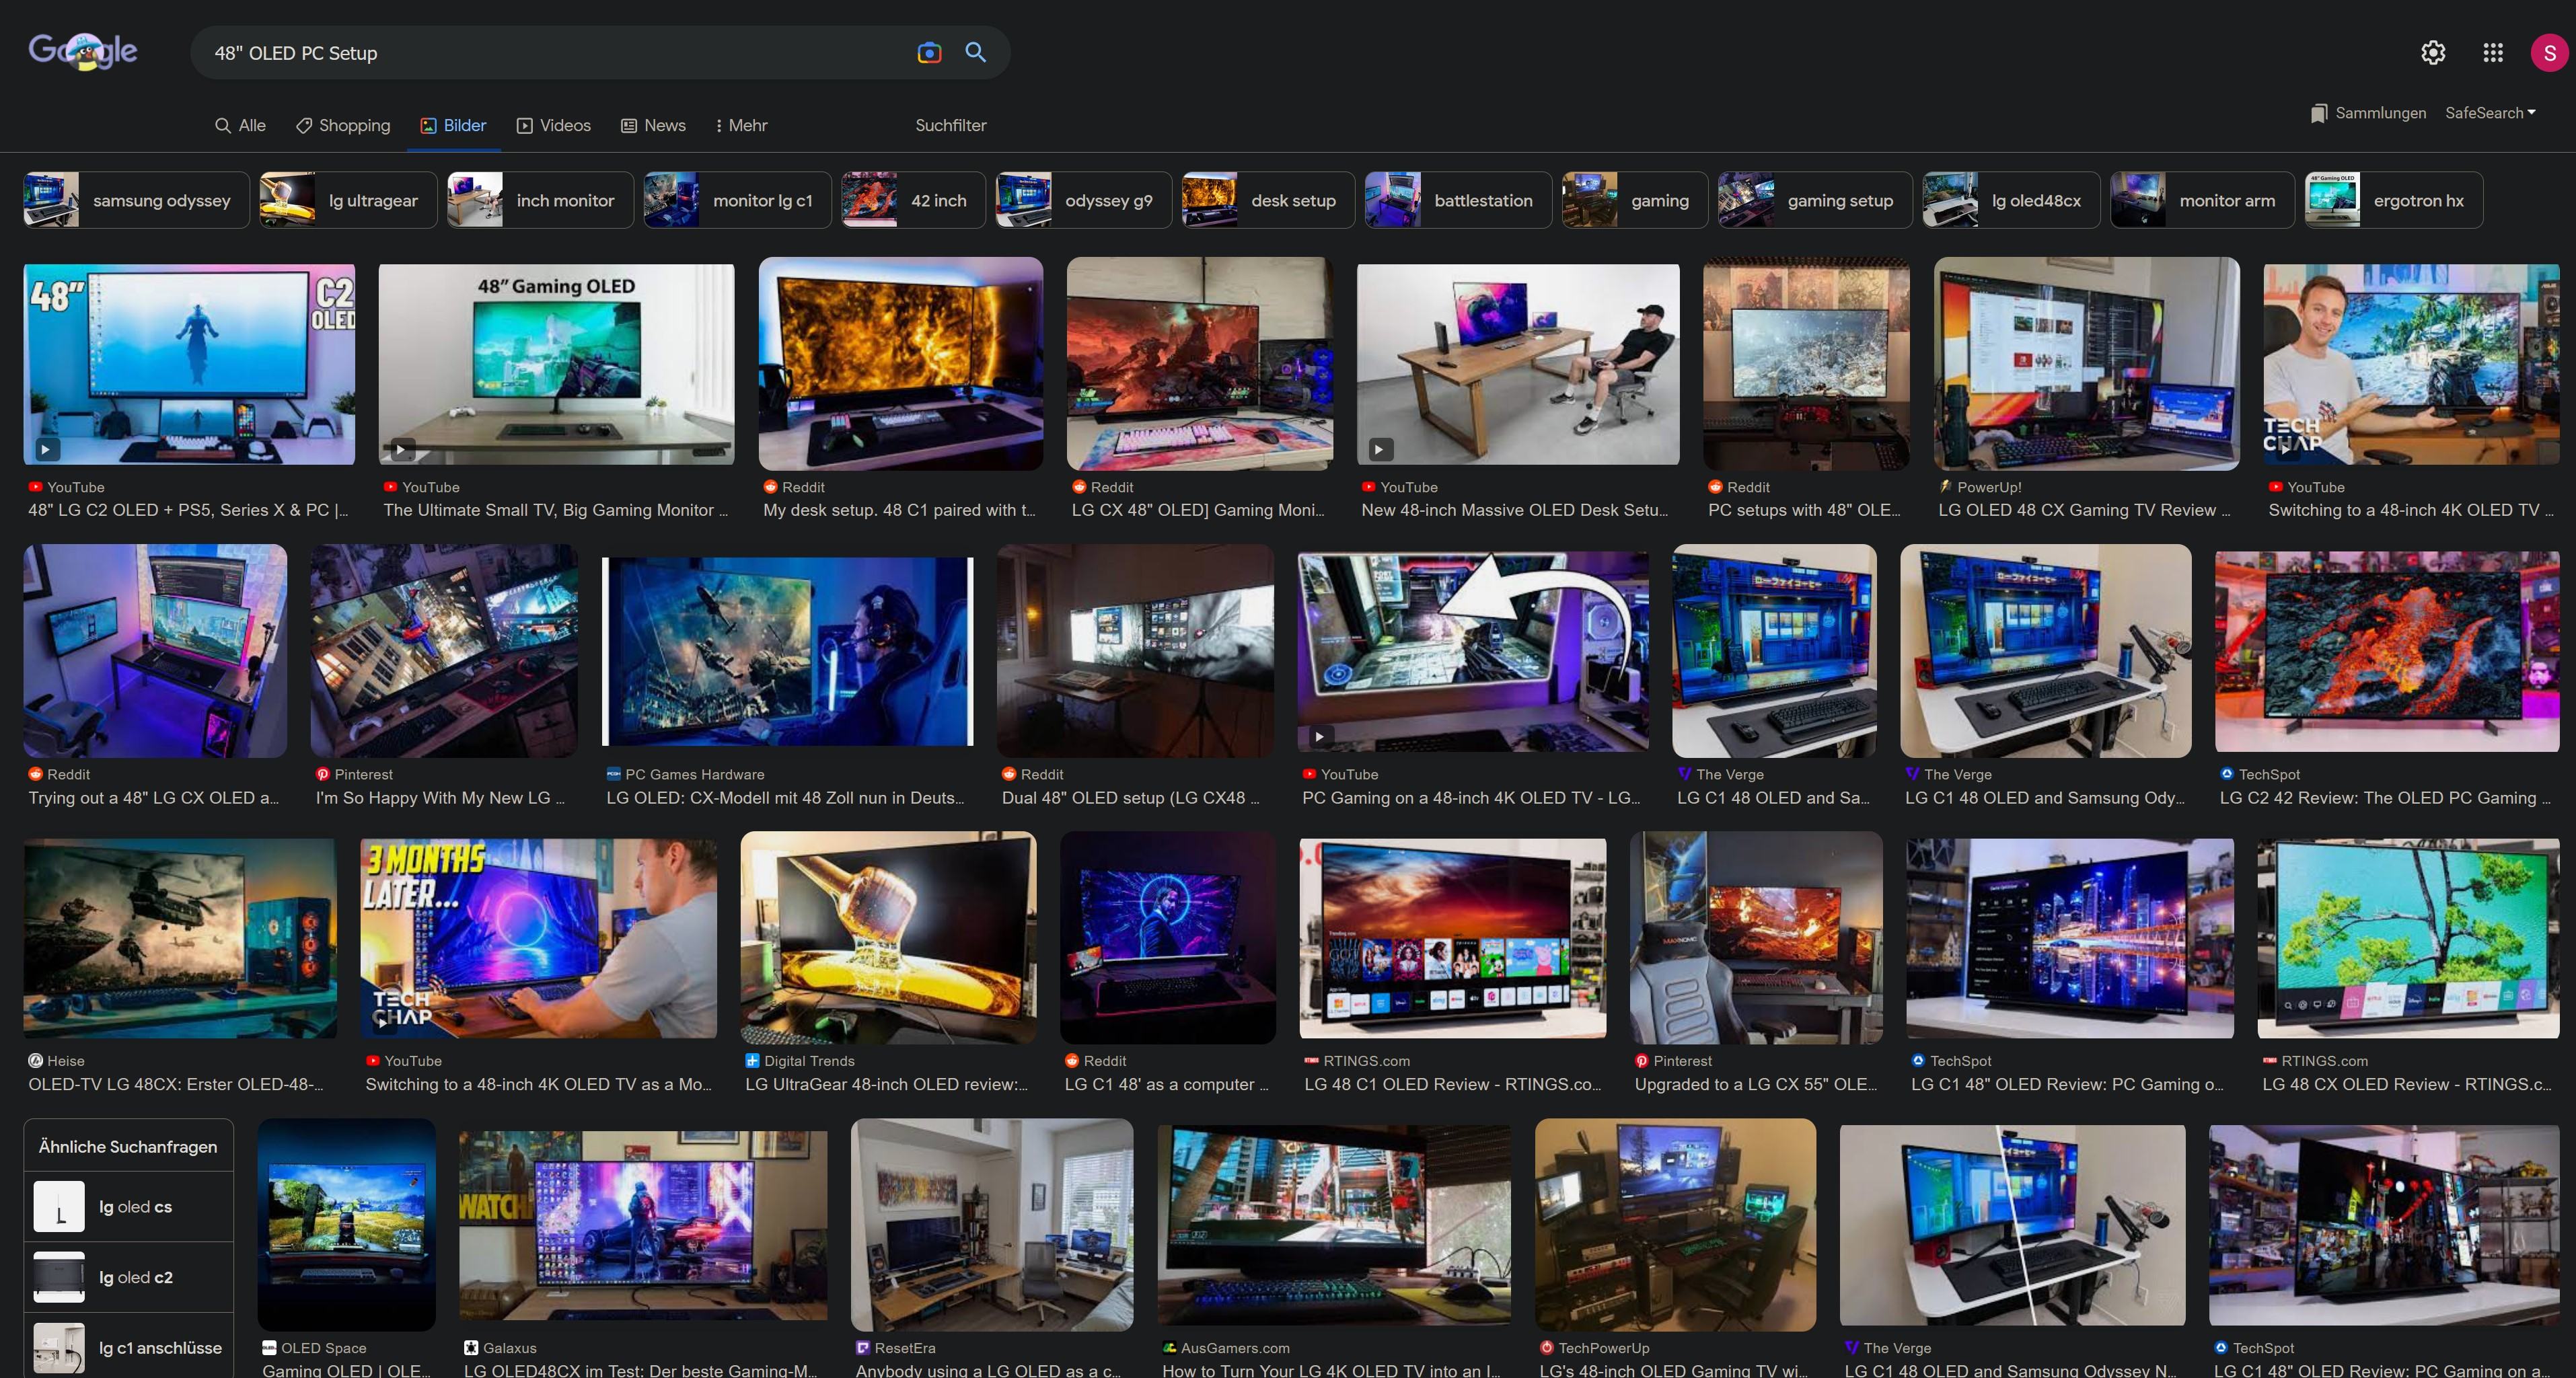
Task: Select the 'gaming' filter chip
Action: pyautogui.click(x=1635, y=200)
